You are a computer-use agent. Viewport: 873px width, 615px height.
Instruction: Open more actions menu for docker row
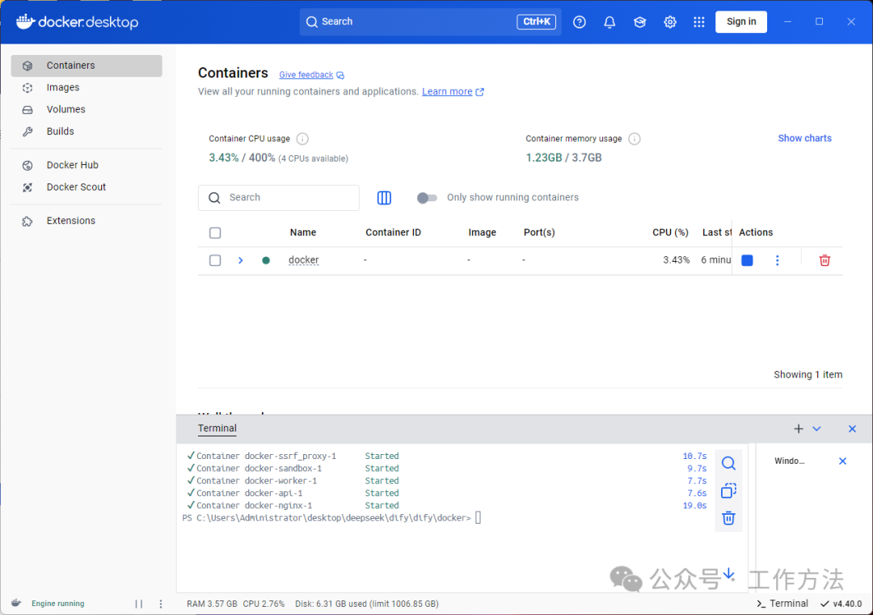pyautogui.click(x=778, y=260)
